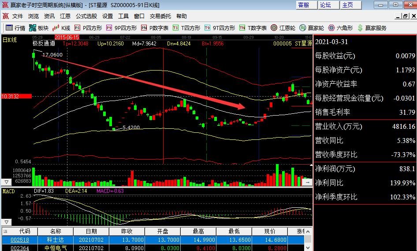Viewport: 417px width, 251px height.
Task: Open the 文件 menu
Action: click(18, 16)
